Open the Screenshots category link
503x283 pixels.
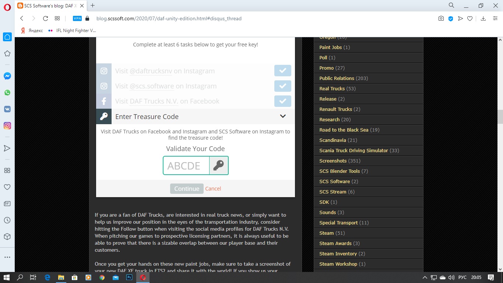click(x=333, y=161)
